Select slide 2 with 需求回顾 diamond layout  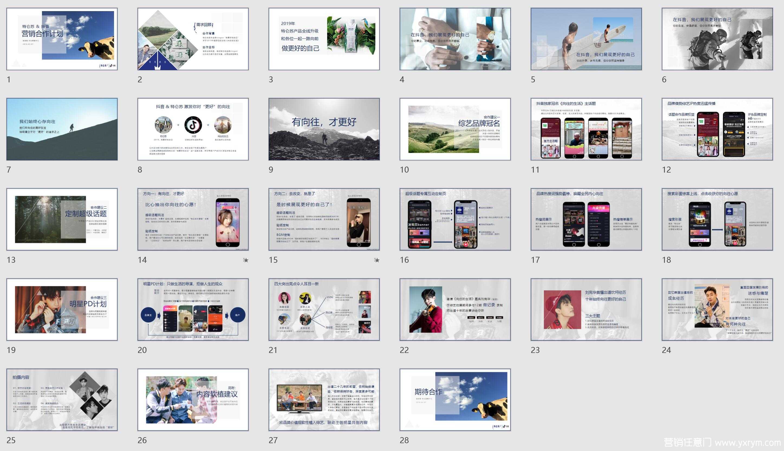click(x=193, y=39)
